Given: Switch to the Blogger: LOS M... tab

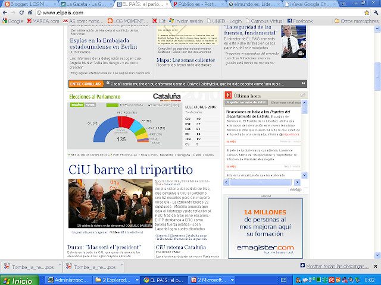Looking at the screenshot, I should coord(30,4).
